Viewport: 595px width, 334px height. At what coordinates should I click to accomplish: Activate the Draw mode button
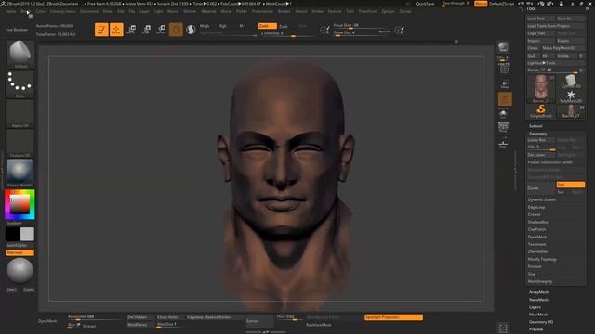(116, 30)
